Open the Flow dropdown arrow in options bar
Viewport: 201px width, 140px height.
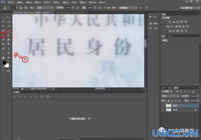click(x=95, y=8)
